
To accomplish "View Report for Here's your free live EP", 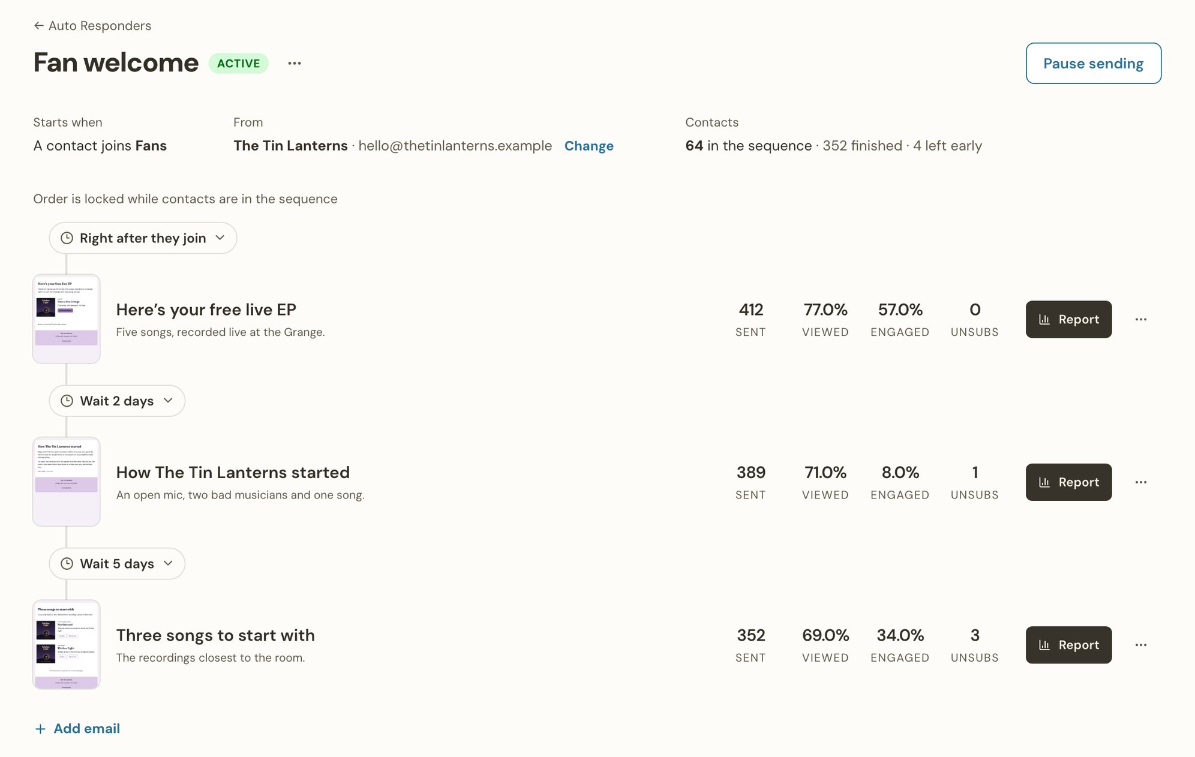I will click(1068, 319).
